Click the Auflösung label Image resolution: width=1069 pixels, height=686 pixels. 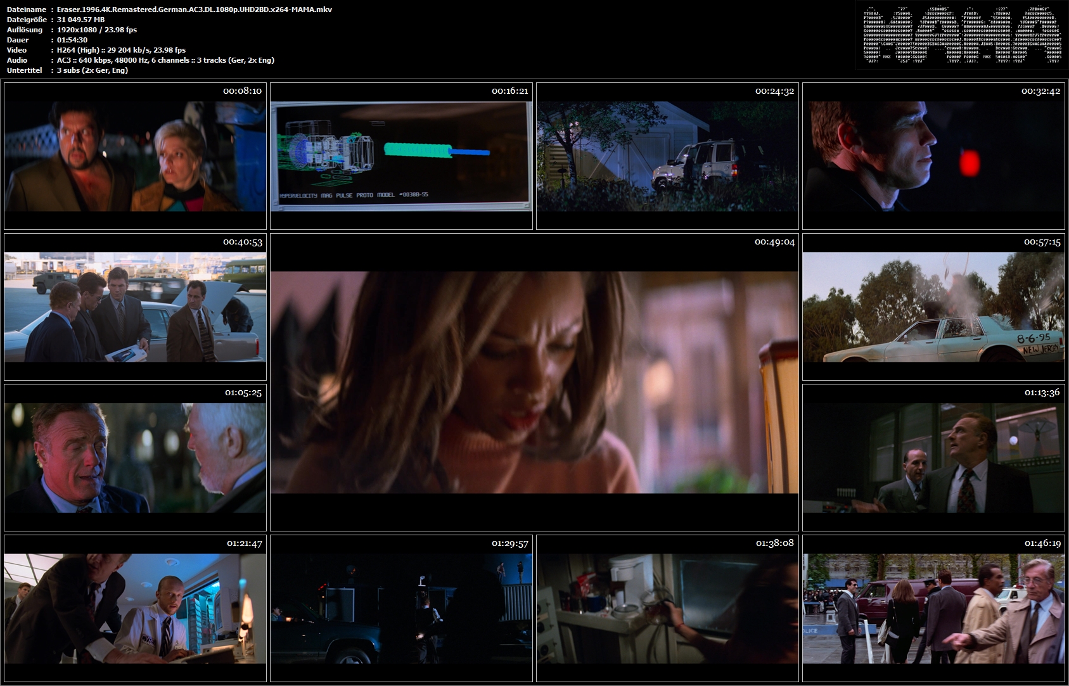coord(25,30)
